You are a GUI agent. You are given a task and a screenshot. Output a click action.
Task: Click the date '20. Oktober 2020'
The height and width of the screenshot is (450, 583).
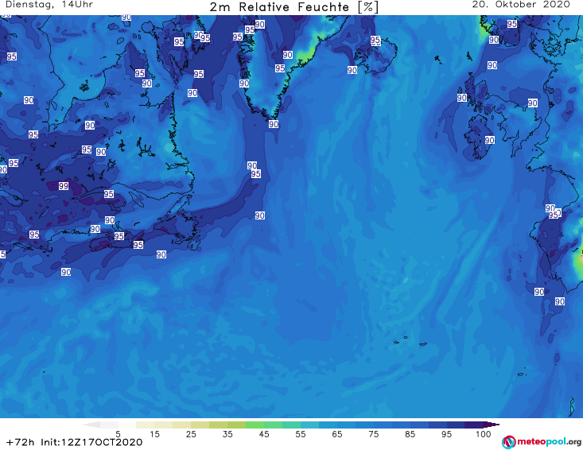521,5
